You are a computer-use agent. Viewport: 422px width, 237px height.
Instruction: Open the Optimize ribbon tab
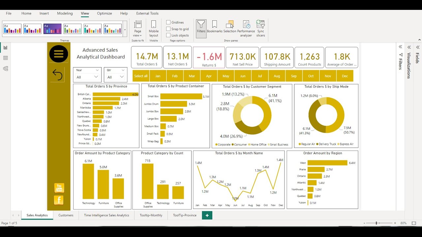click(105, 13)
